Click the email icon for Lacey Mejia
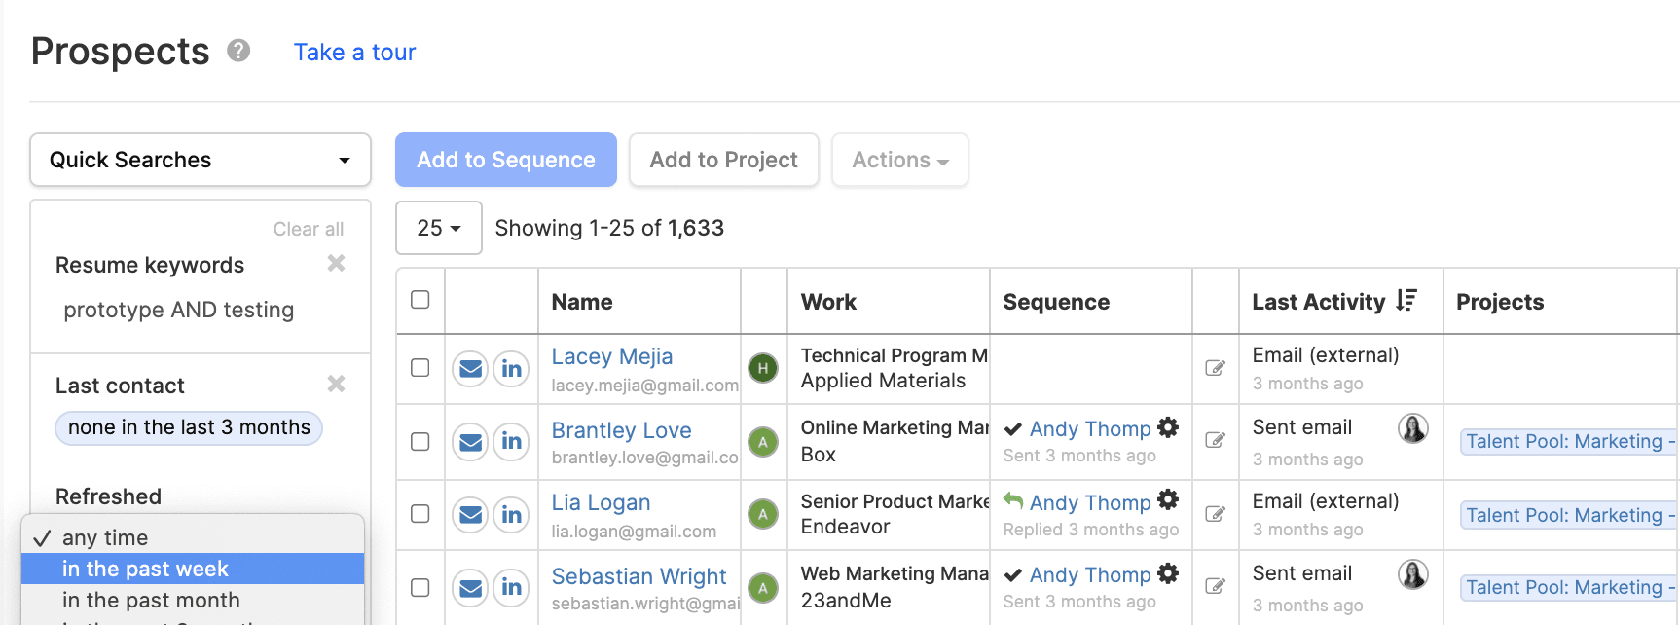The height and width of the screenshot is (625, 1680). pyautogui.click(x=470, y=369)
